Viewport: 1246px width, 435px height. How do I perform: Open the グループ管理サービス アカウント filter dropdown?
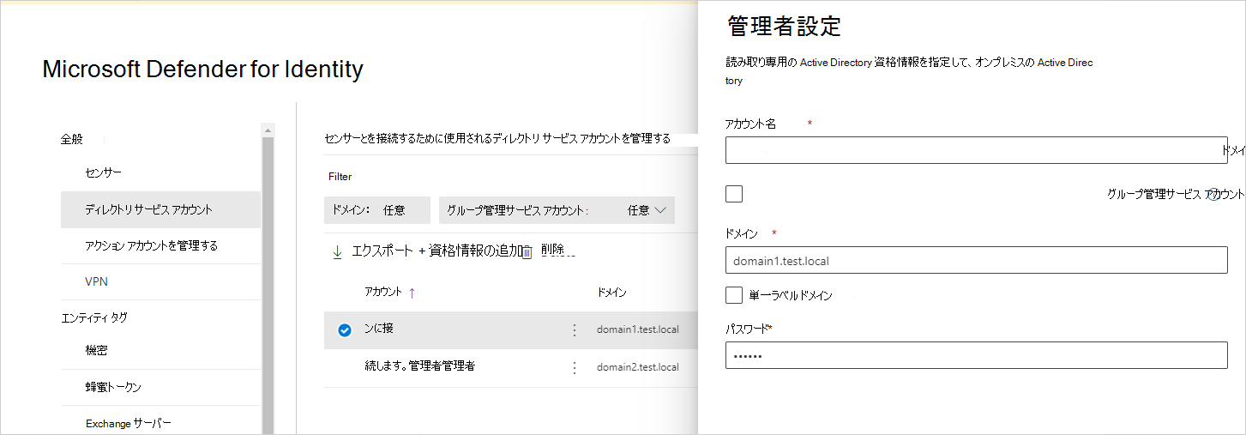[x=557, y=210]
